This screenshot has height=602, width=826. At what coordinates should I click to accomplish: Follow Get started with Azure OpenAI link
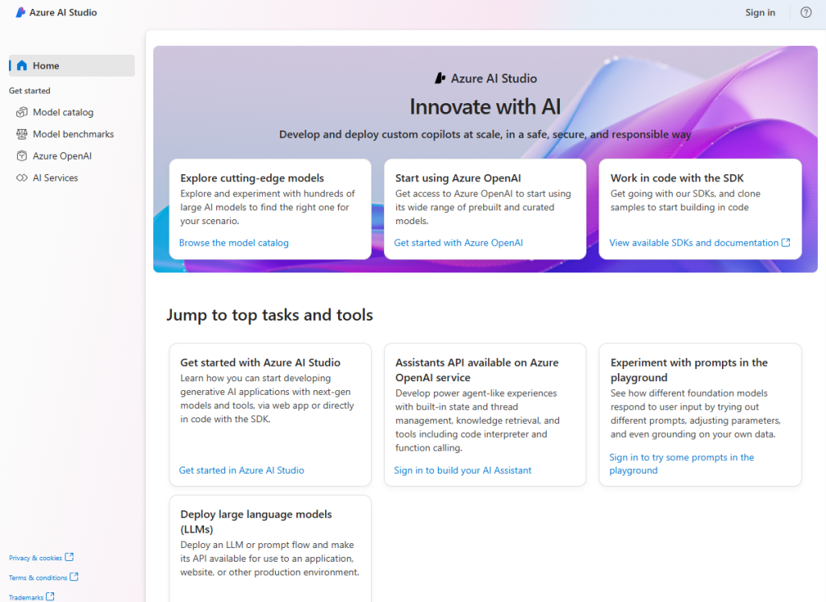[x=458, y=243]
